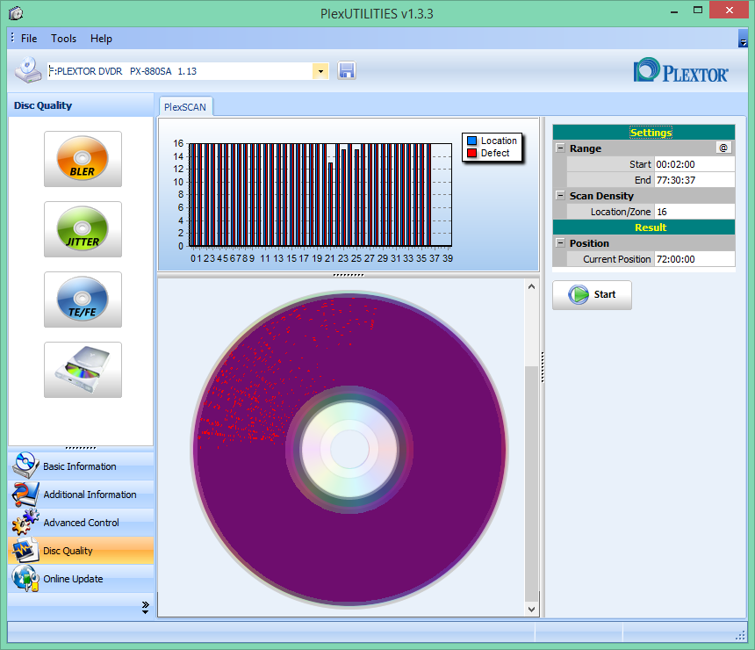
Task: Click scroll down arrow of disc view
Action: [x=532, y=609]
